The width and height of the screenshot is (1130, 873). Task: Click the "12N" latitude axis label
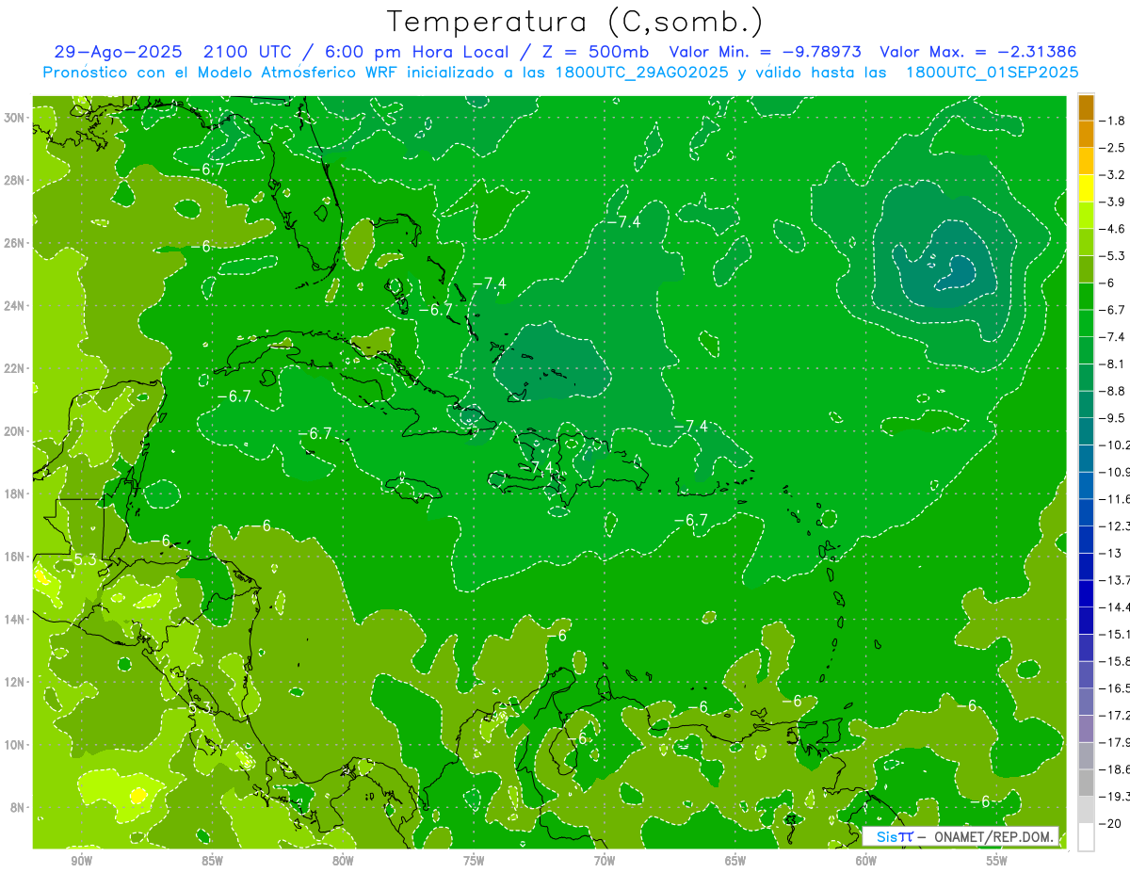pos(14,682)
